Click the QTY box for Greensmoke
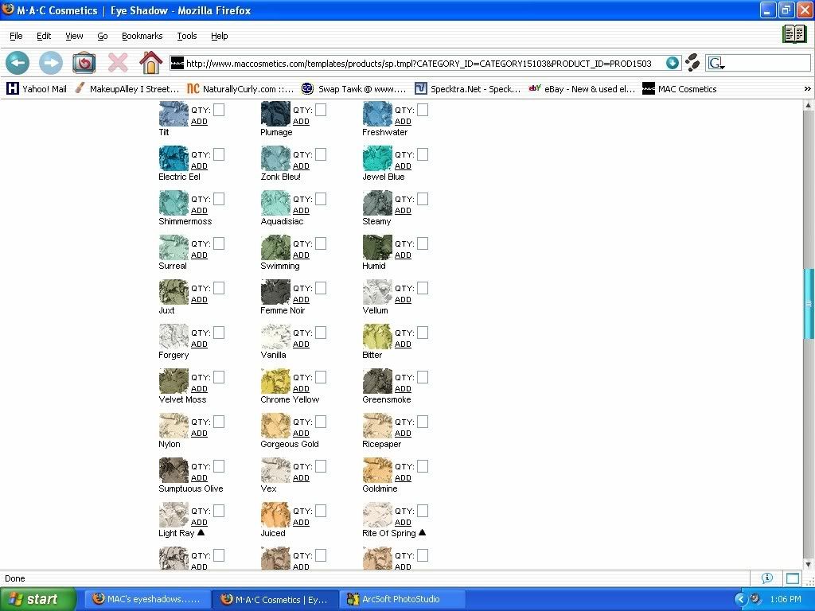Viewport: 815px width, 611px height. pyautogui.click(x=423, y=377)
